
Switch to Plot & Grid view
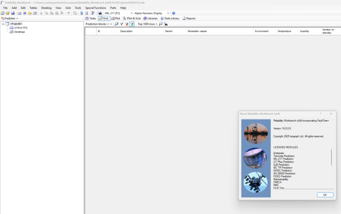pos(132,18)
